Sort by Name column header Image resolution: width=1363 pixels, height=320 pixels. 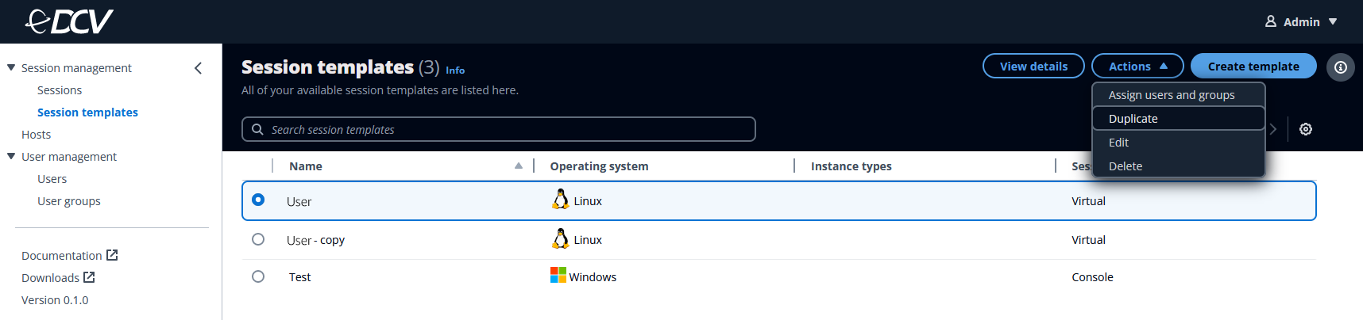click(306, 166)
